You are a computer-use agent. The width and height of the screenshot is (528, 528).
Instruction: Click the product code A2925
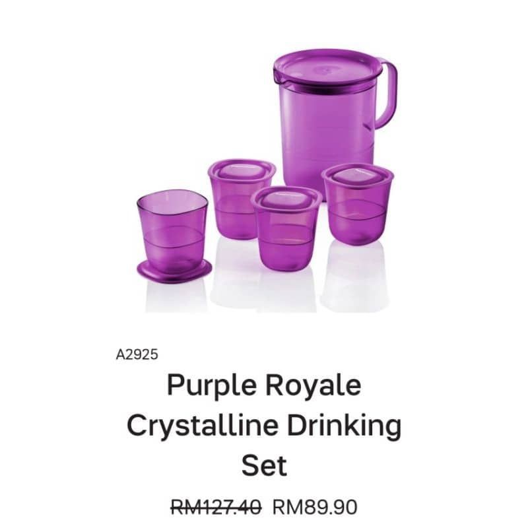tap(137, 354)
